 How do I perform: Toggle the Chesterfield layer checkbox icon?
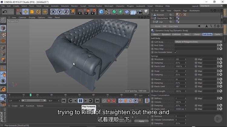(171, 18)
